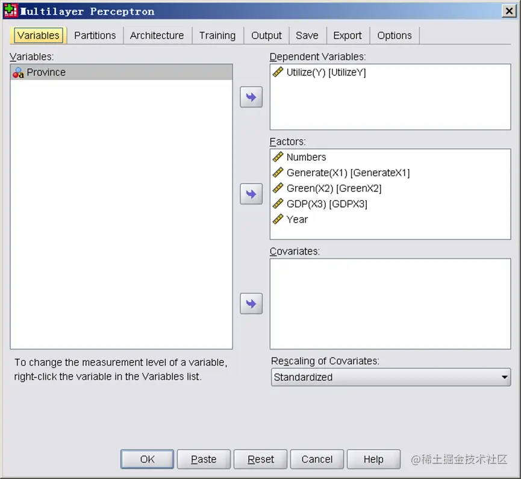Select Numbers in the Factors list
The image size is (521, 479).
click(x=390, y=156)
